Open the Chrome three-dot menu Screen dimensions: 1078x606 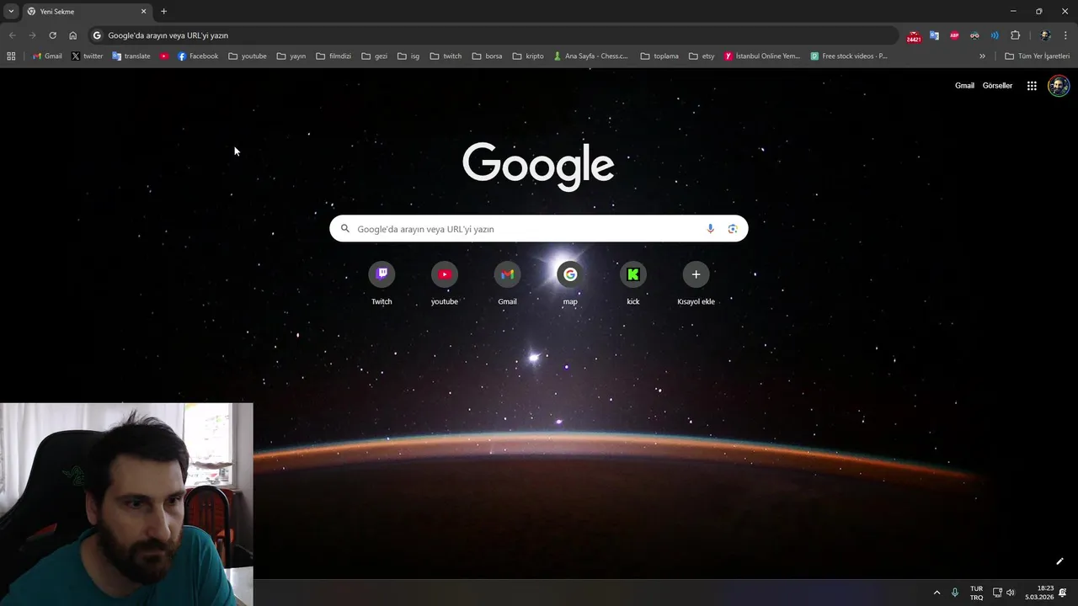[1066, 35]
